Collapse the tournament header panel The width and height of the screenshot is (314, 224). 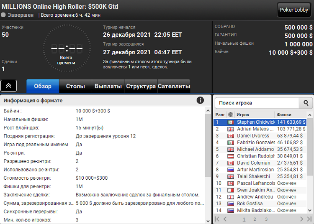click(9, 86)
